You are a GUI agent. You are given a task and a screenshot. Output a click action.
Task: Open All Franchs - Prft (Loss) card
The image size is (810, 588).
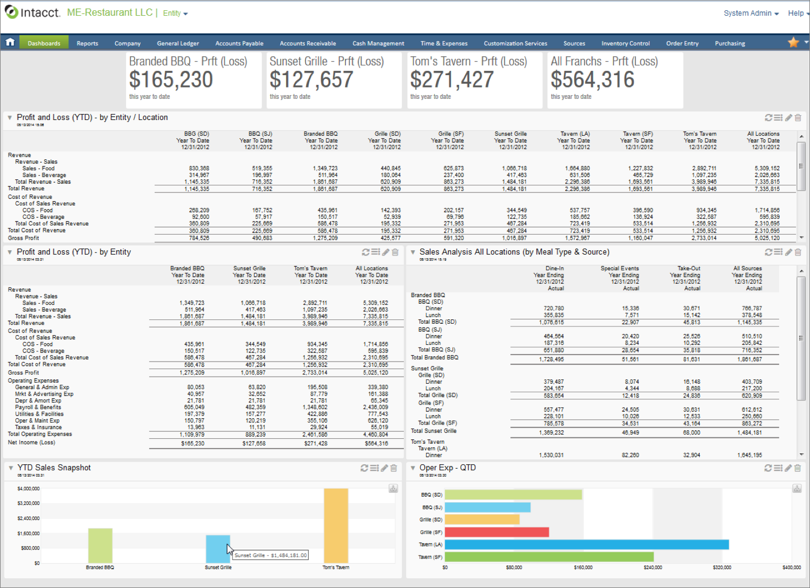(x=615, y=80)
